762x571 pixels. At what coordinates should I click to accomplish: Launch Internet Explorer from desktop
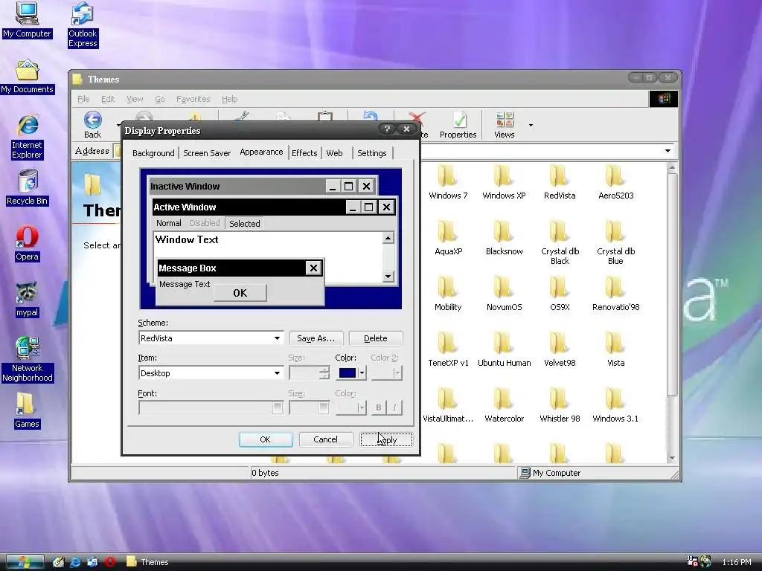click(x=28, y=137)
